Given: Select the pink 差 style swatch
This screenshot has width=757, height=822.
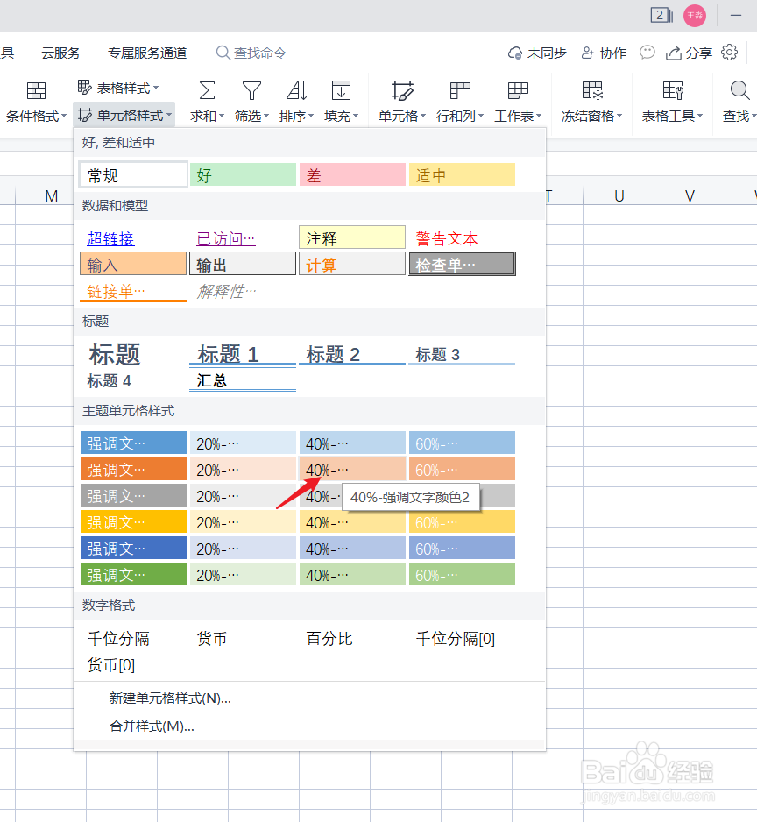Looking at the screenshot, I should point(352,174).
